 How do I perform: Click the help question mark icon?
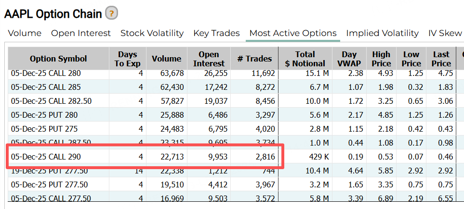tap(112, 13)
